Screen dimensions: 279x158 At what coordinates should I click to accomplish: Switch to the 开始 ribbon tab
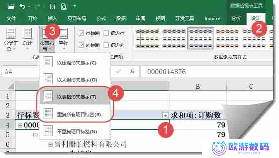click(x=32, y=19)
